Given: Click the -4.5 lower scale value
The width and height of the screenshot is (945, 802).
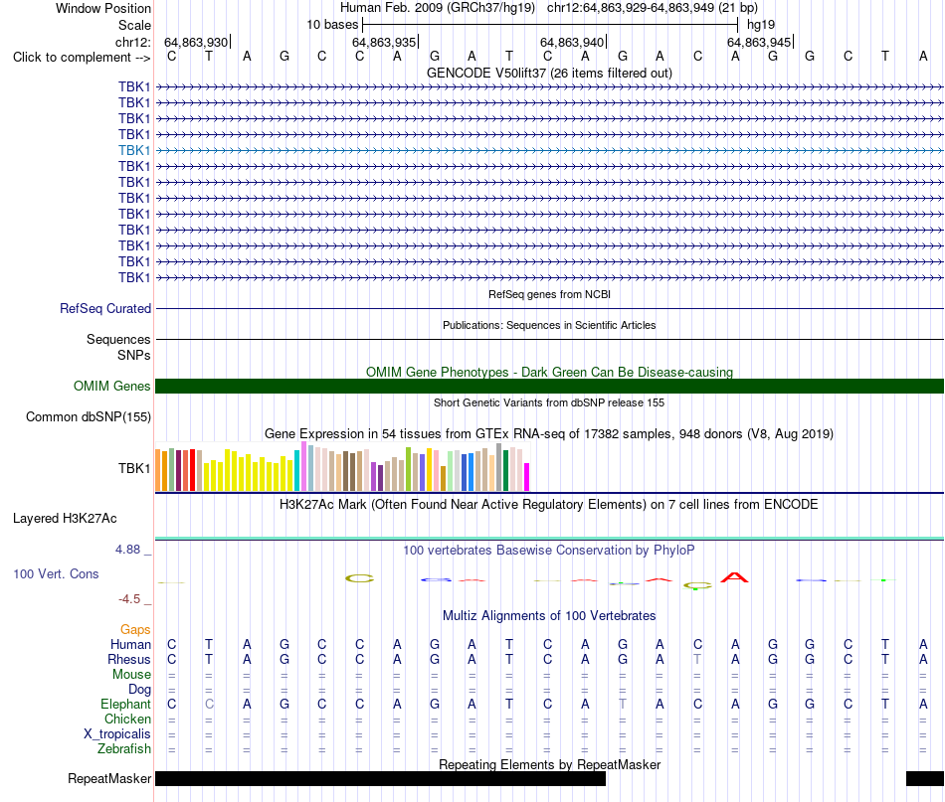Looking at the screenshot, I should [x=129, y=598].
